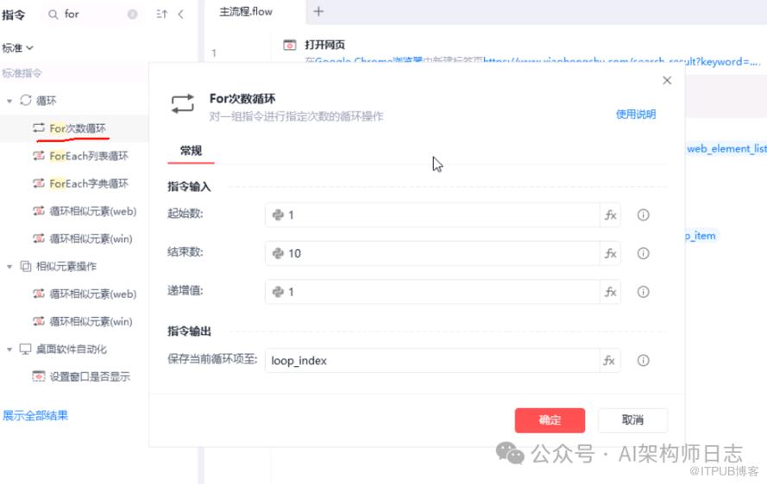The image size is (767, 484).
Task: Click the ForEach列表循环 command icon
Action: tap(39, 156)
